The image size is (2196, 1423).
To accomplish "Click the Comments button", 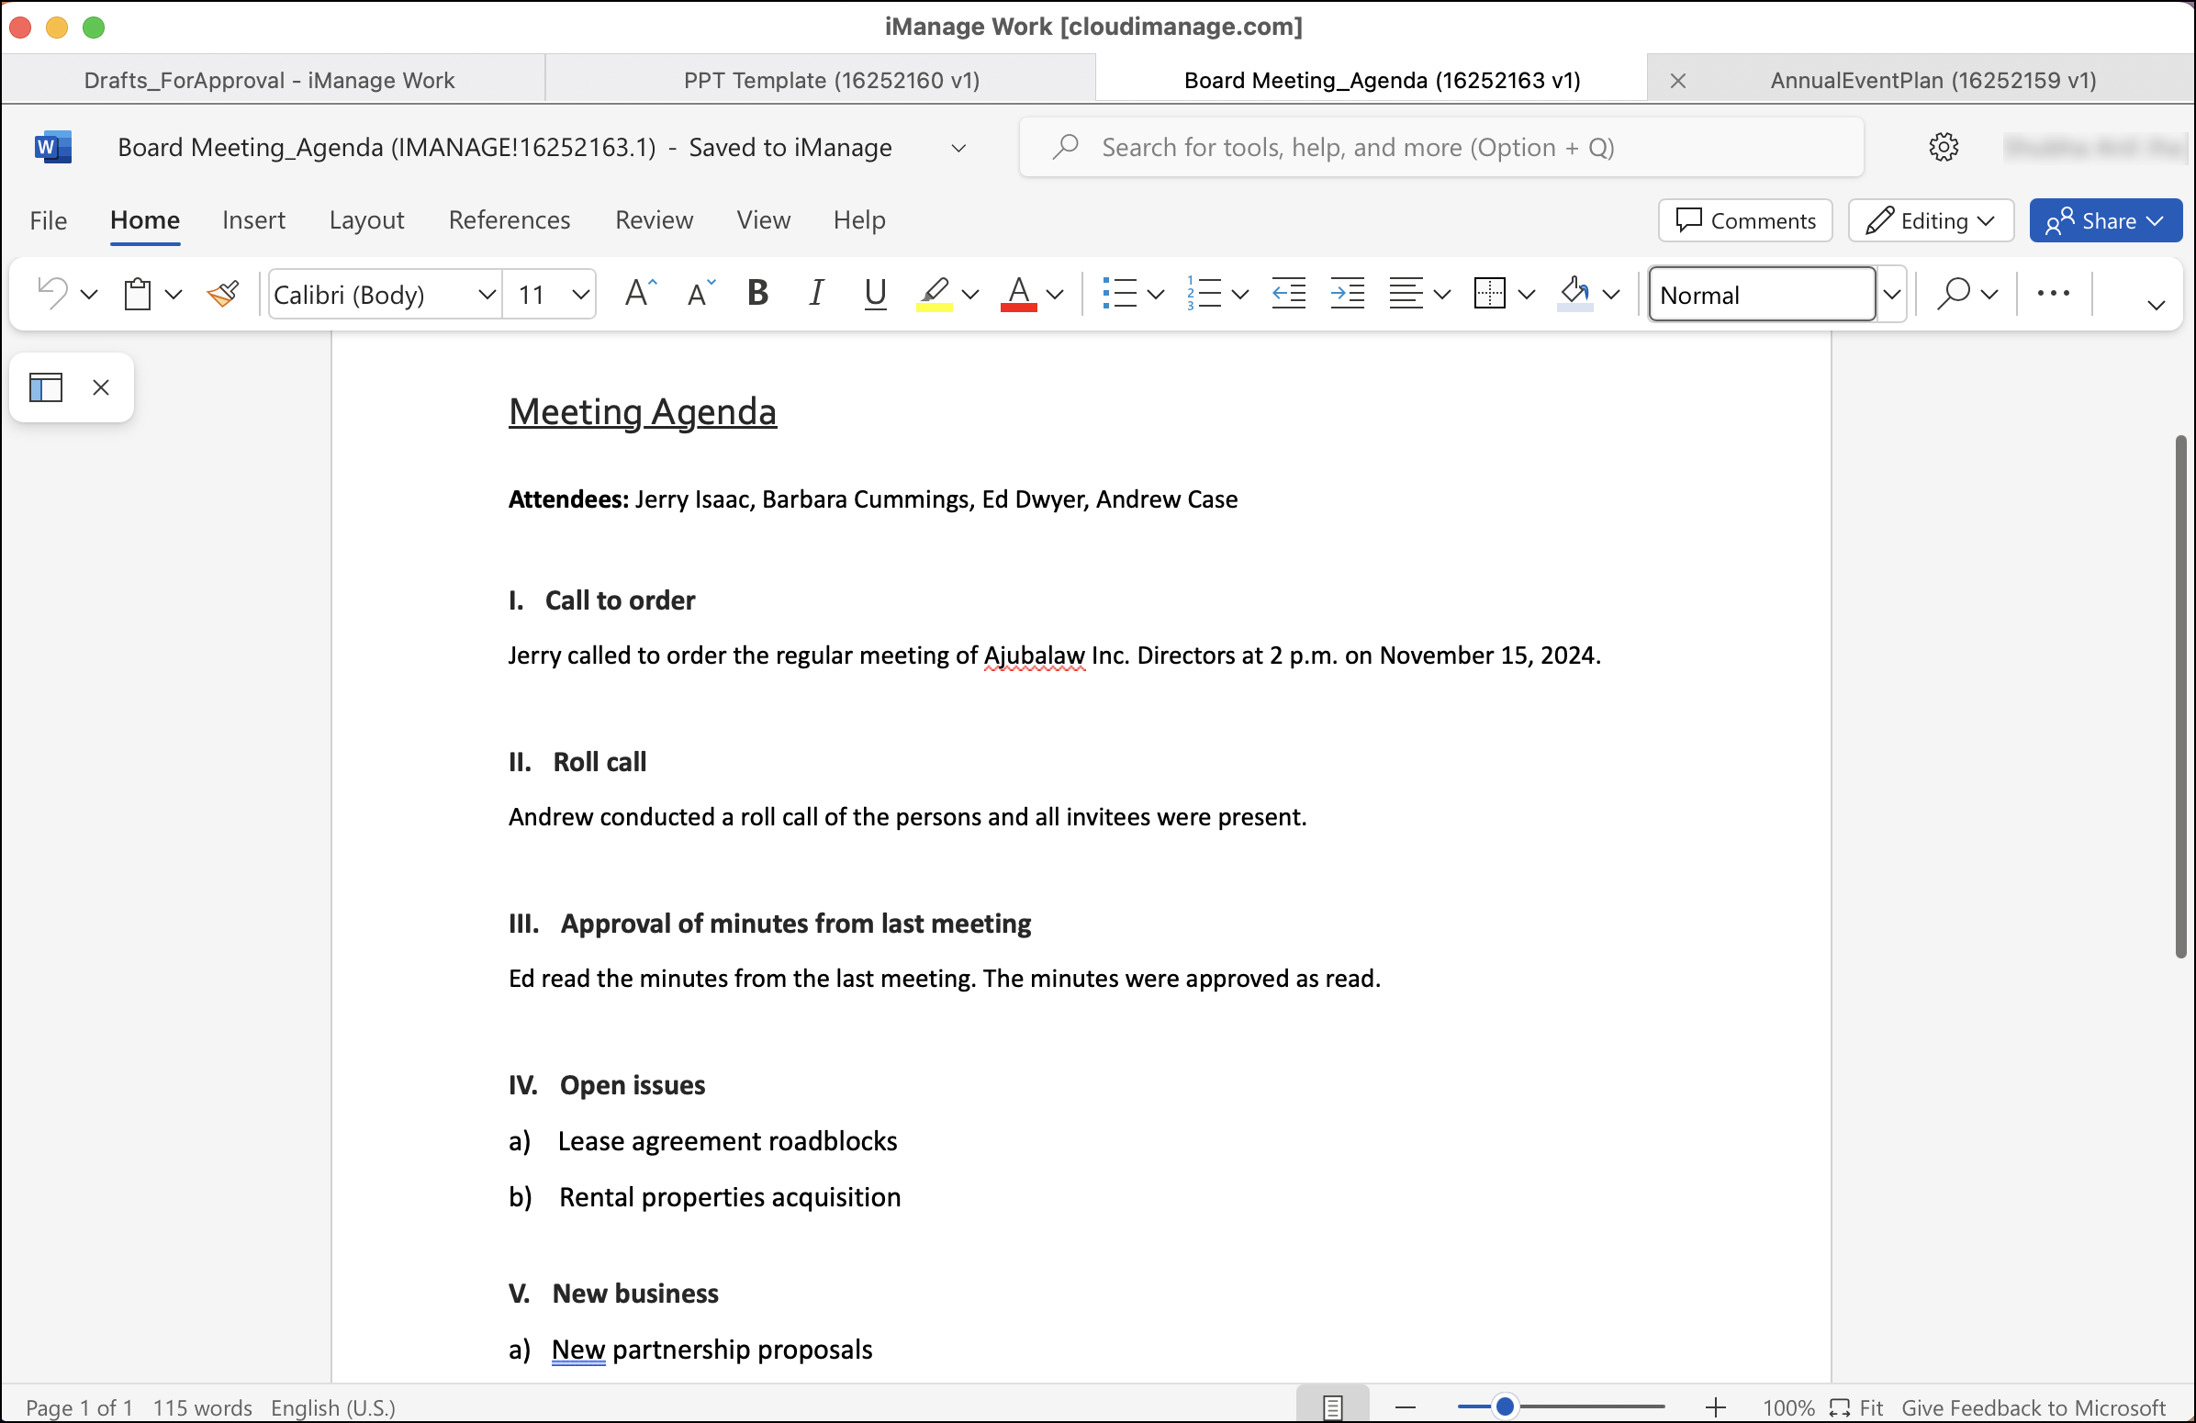I will (x=1745, y=221).
